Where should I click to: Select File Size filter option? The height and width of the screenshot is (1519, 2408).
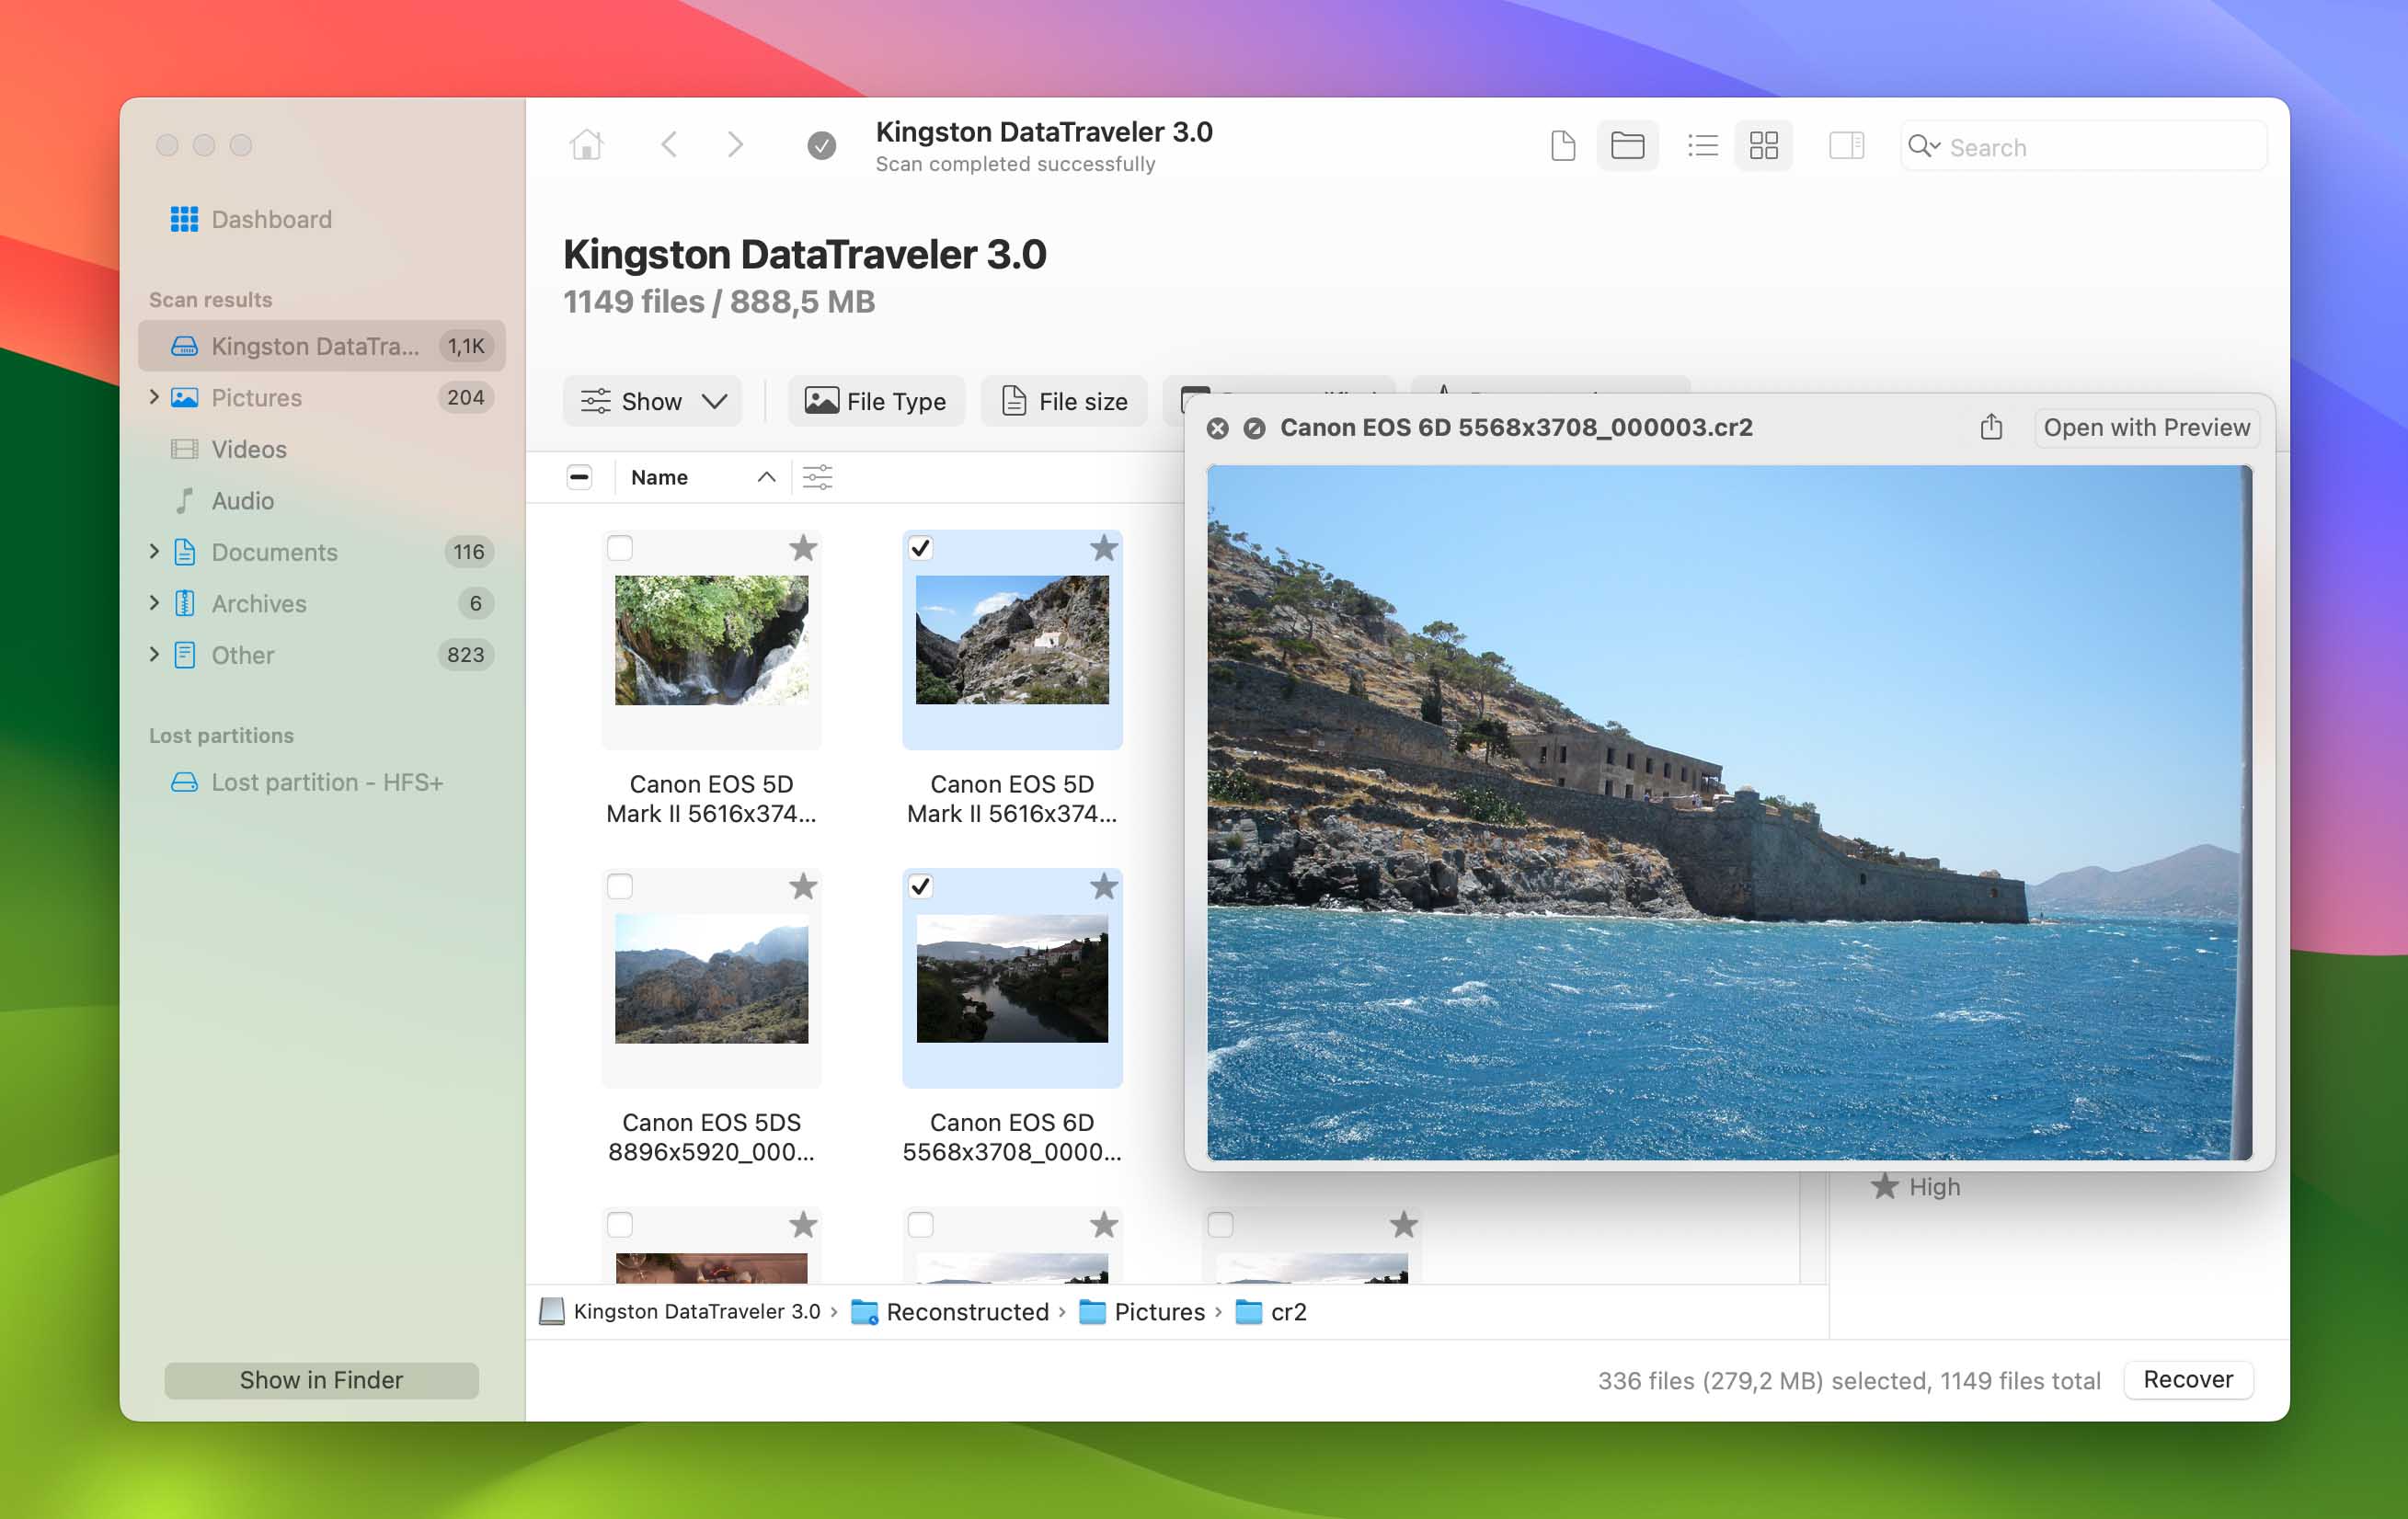click(x=1064, y=401)
